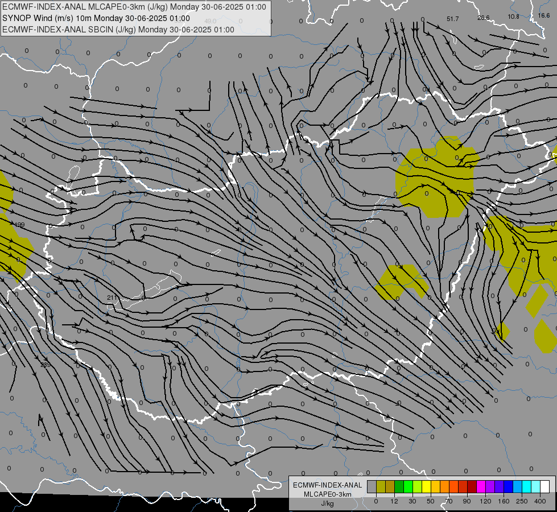The height and width of the screenshot is (512, 557).
Task: Select the pure blue legend swatch
Action: 508,486
